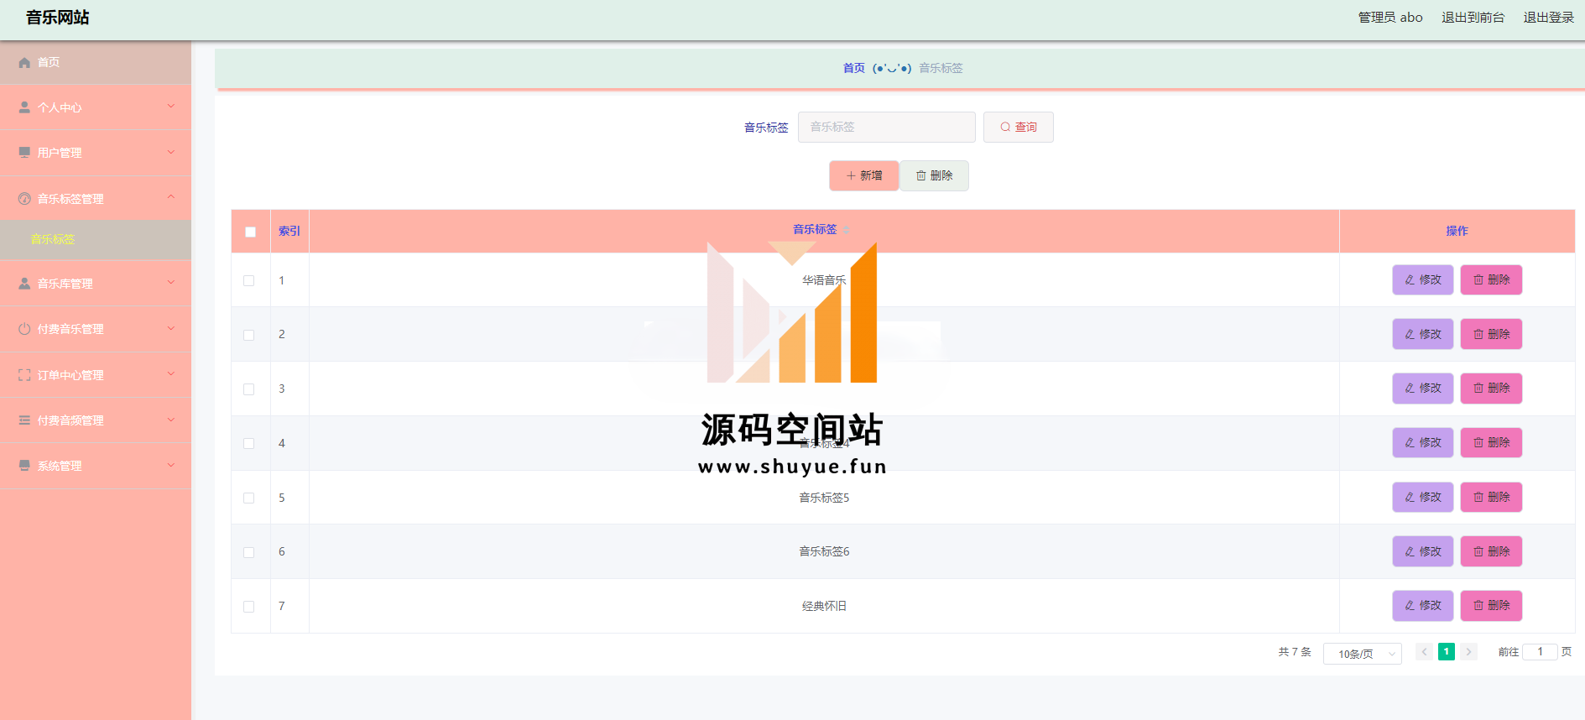Click 修改 for row 5 音乐标签5
The width and height of the screenshot is (1585, 720).
coord(1422,498)
